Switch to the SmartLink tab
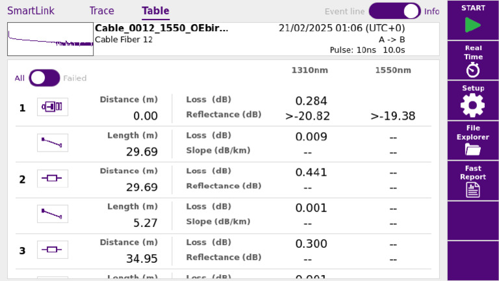499x281 pixels. point(31,11)
